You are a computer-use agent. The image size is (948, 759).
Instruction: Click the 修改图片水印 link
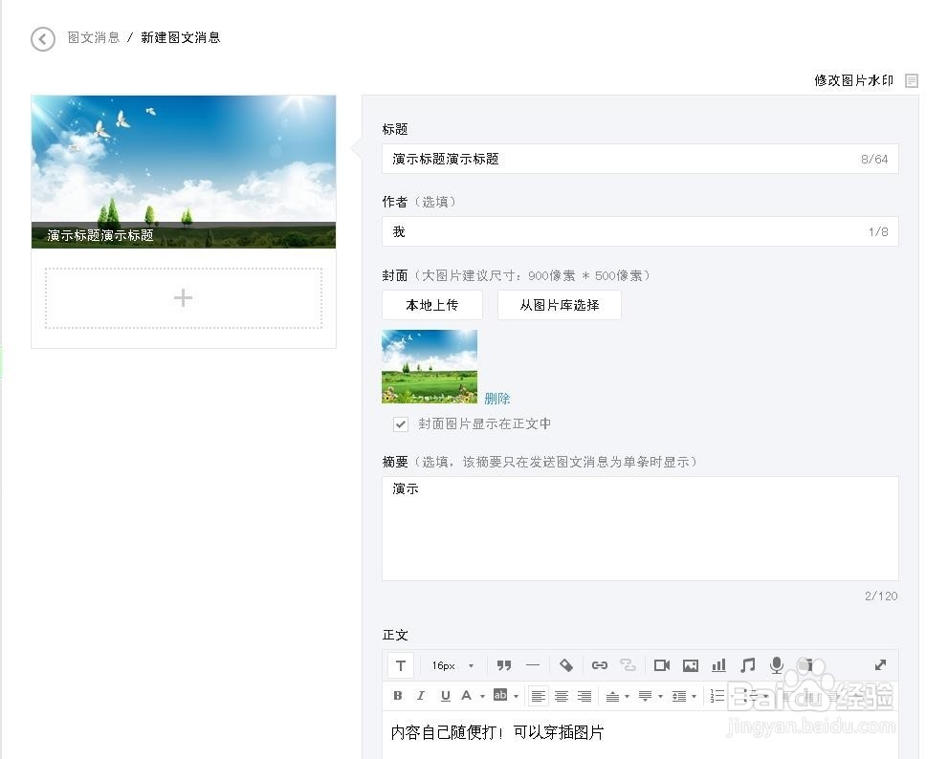[x=853, y=80]
